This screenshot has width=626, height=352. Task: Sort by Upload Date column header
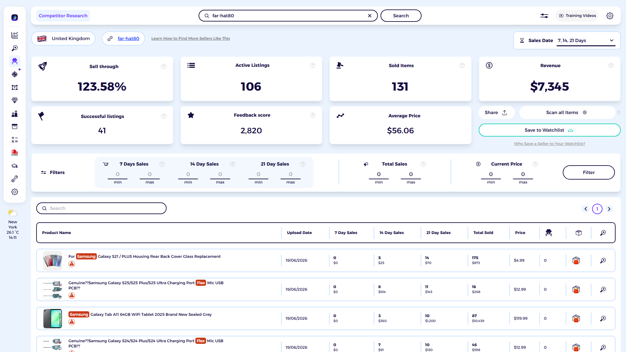[299, 233]
